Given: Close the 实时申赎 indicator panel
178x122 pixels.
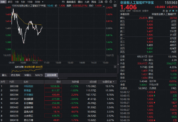Looking at the screenshot, I should click(115, 67).
